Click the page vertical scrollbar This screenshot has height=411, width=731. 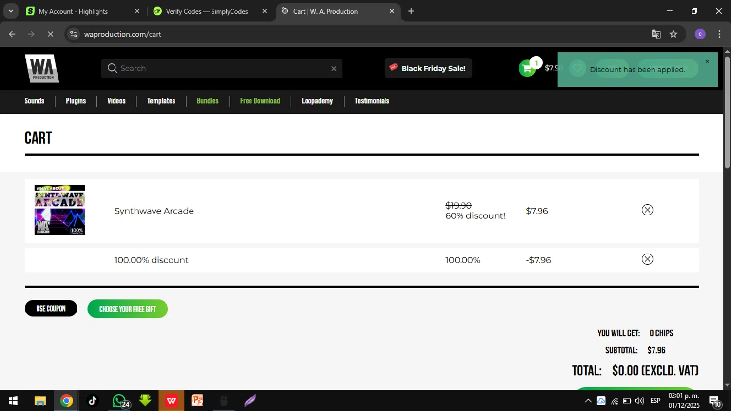click(x=727, y=113)
